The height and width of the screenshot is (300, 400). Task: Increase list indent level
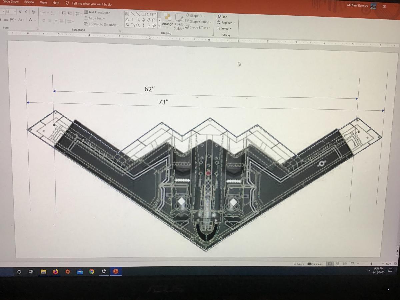tap(69, 13)
